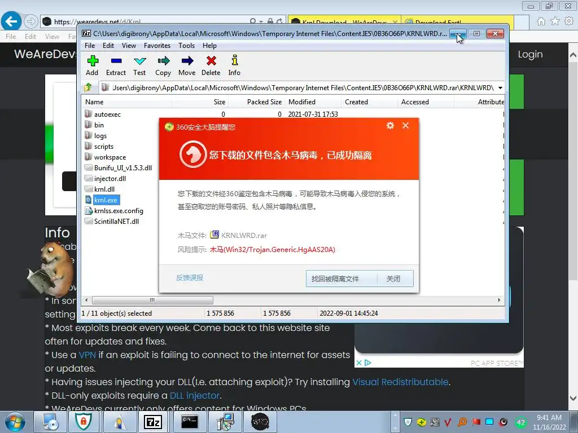Switch to the Download Fast browser tab
578x433 pixels.
tap(457, 22)
